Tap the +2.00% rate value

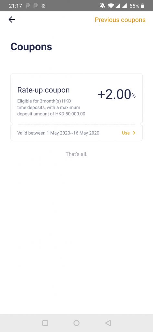[116, 94]
